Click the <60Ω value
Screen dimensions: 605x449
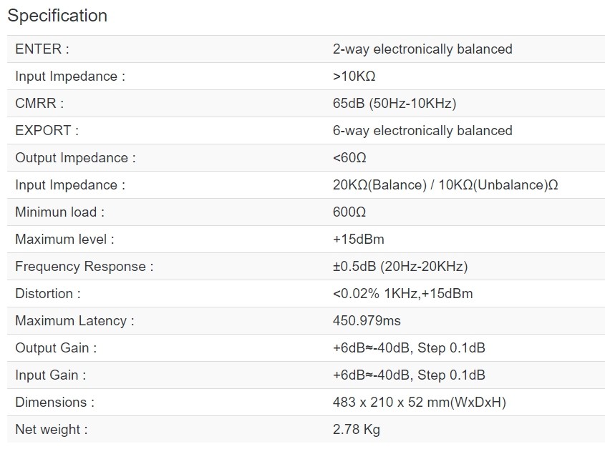point(349,158)
